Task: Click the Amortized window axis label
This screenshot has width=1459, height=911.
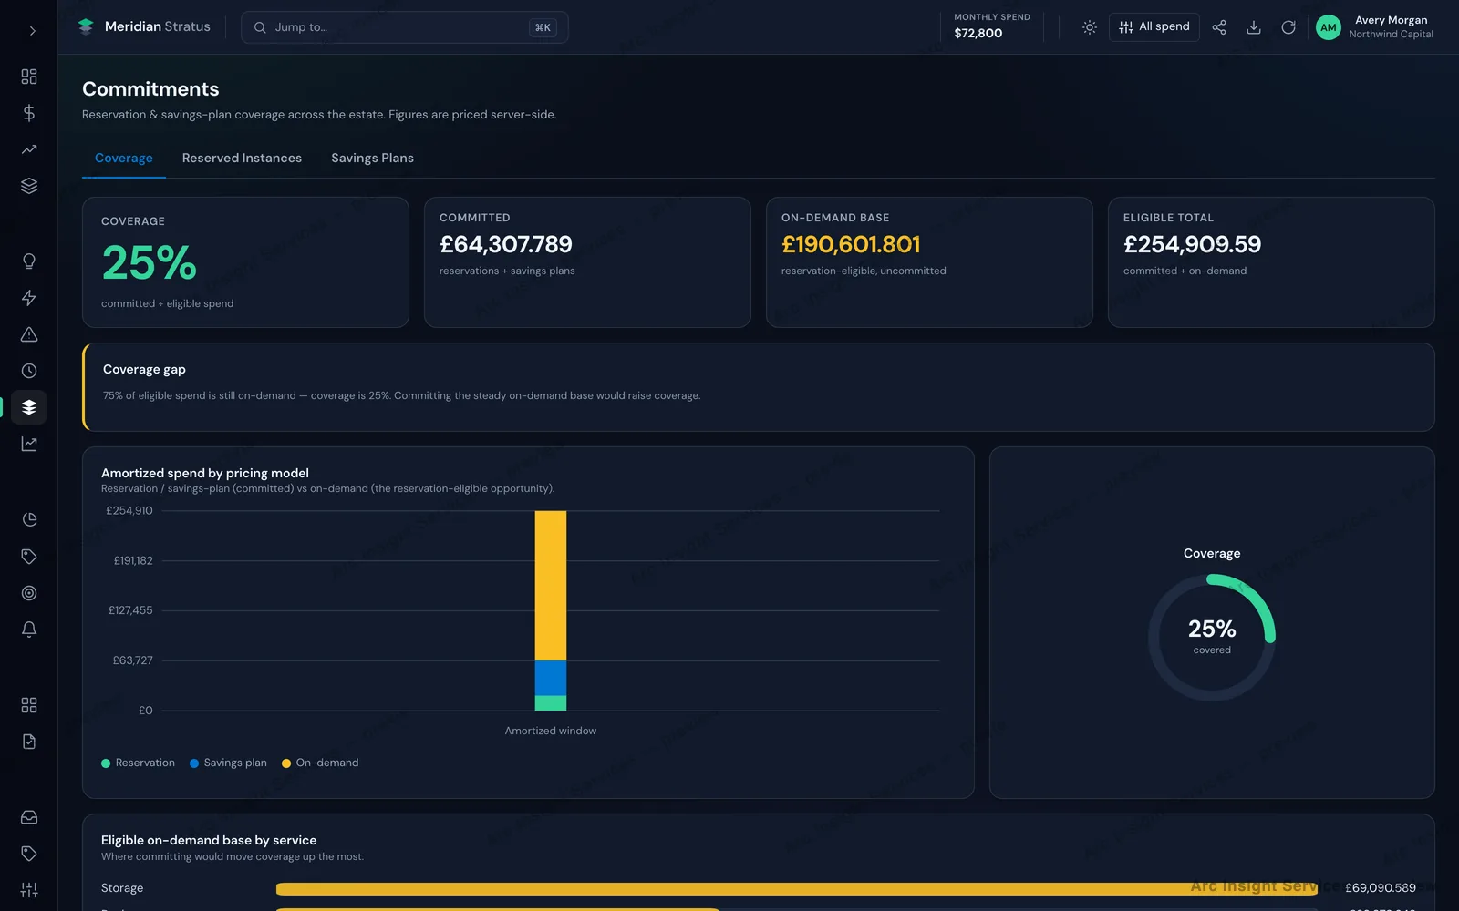Action: tap(551, 732)
